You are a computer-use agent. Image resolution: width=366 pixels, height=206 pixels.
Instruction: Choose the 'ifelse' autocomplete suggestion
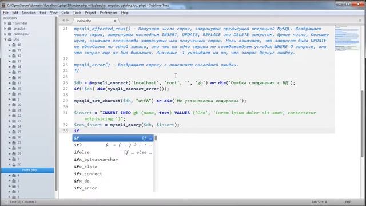[113, 152]
